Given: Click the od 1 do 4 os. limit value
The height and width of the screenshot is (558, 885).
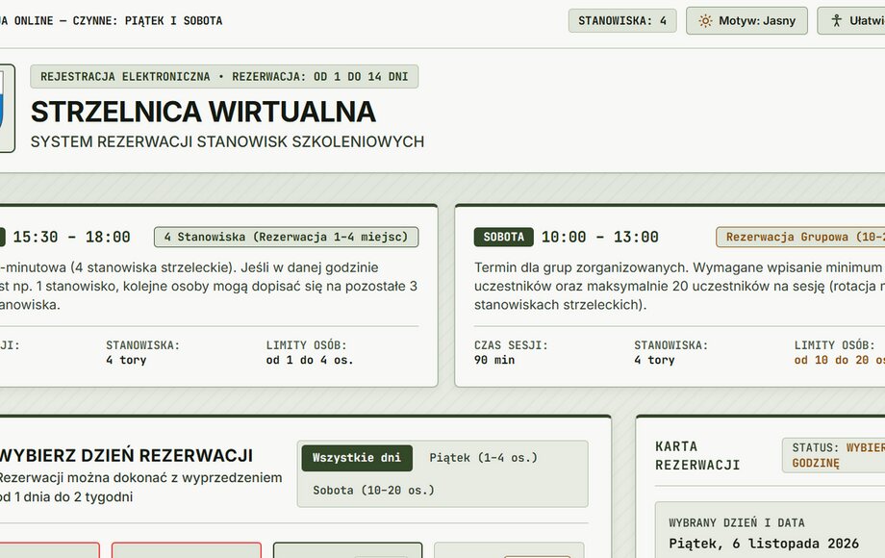Looking at the screenshot, I should click(310, 360).
